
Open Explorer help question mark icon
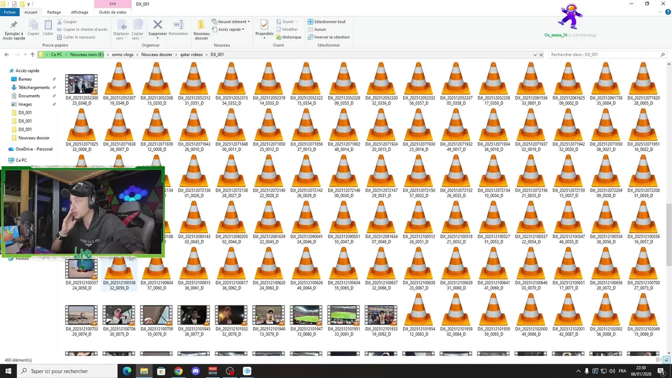666,12
